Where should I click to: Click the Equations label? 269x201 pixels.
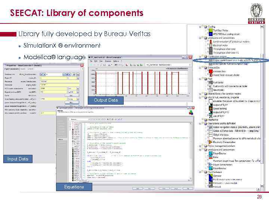pos(74,187)
